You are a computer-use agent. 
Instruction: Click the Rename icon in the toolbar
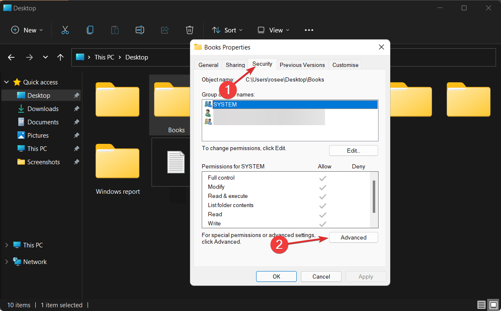pyautogui.click(x=140, y=30)
